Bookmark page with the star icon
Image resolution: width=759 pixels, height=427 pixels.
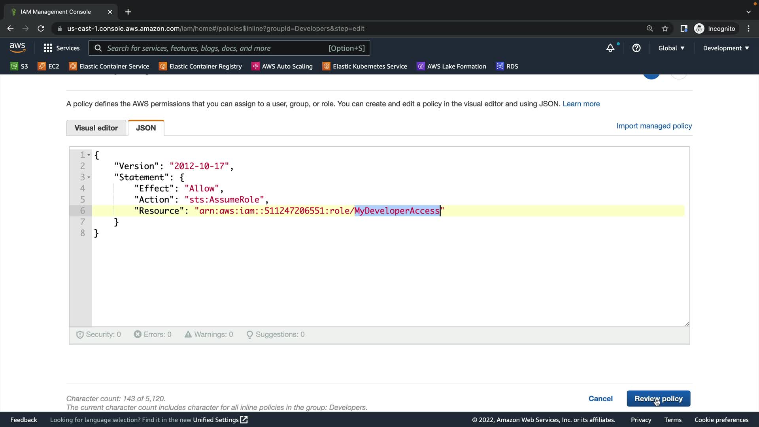[665, 28]
